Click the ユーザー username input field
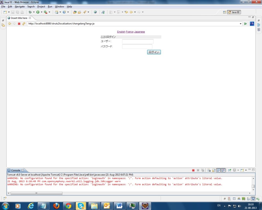Image resolution: width=262 pixels, height=210 pixels. (138, 41)
